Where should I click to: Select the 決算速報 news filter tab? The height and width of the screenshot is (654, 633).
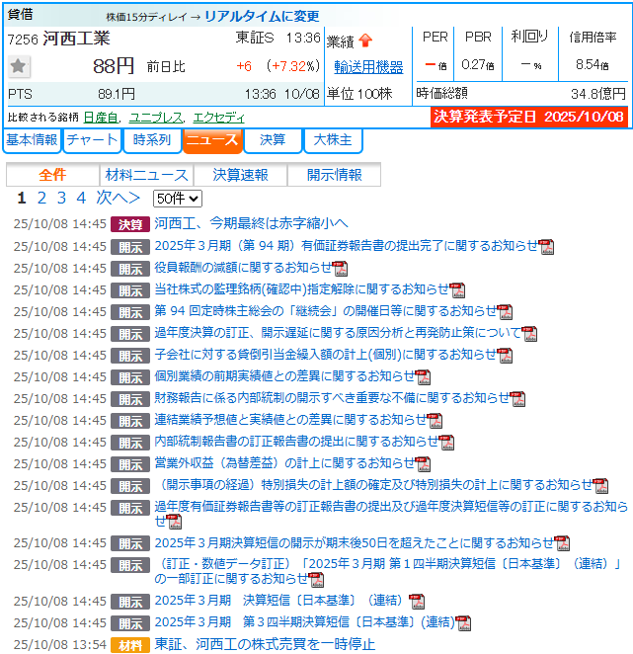pos(240,175)
